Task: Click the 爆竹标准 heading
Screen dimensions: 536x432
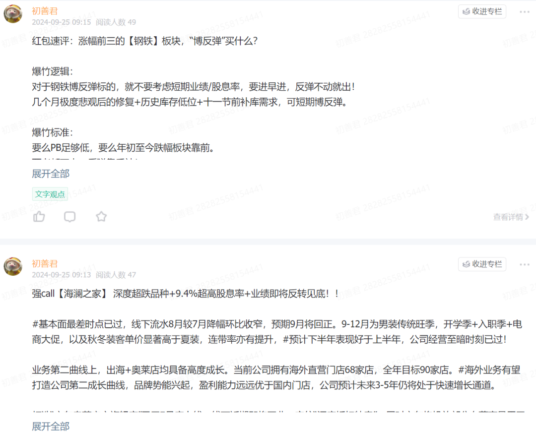Action: click(52, 132)
